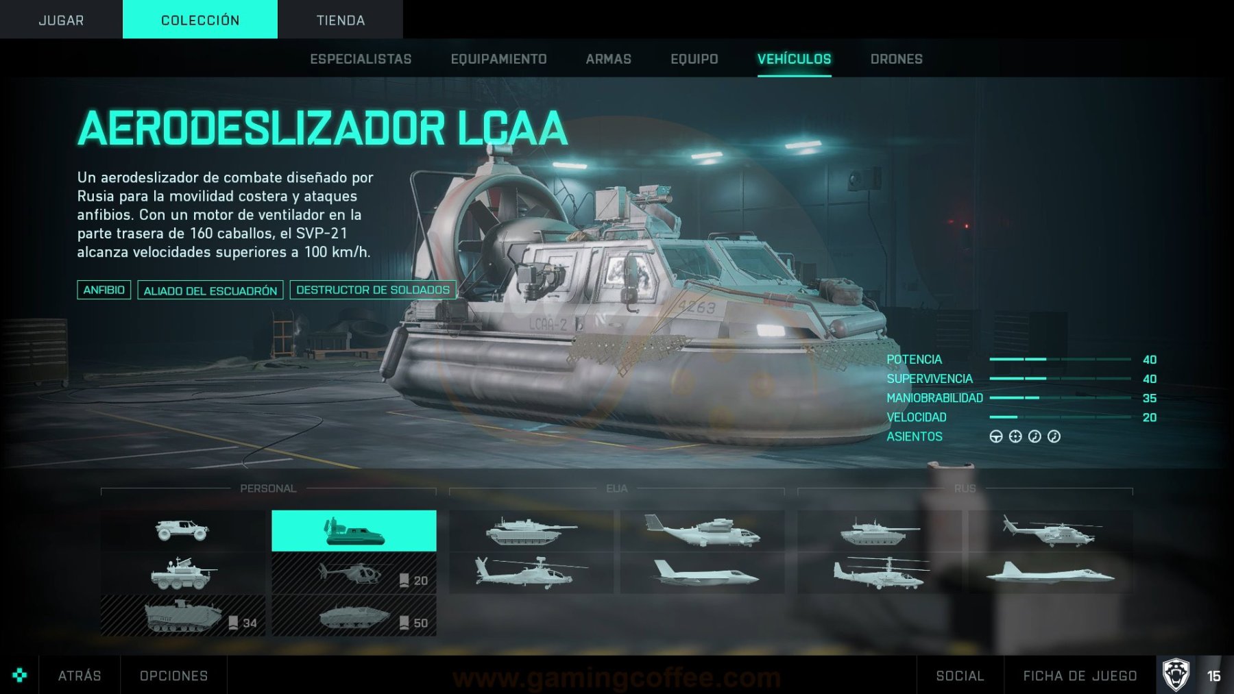This screenshot has width=1234, height=694.
Task: Open the Social panel
Action: [960, 676]
